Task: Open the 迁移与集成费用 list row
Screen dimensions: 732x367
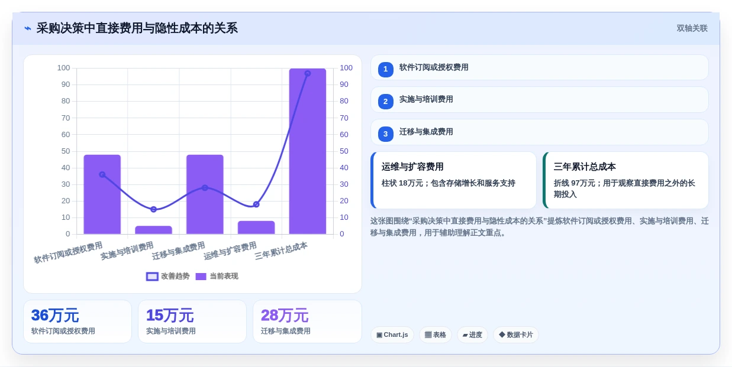Action: click(x=539, y=132)
